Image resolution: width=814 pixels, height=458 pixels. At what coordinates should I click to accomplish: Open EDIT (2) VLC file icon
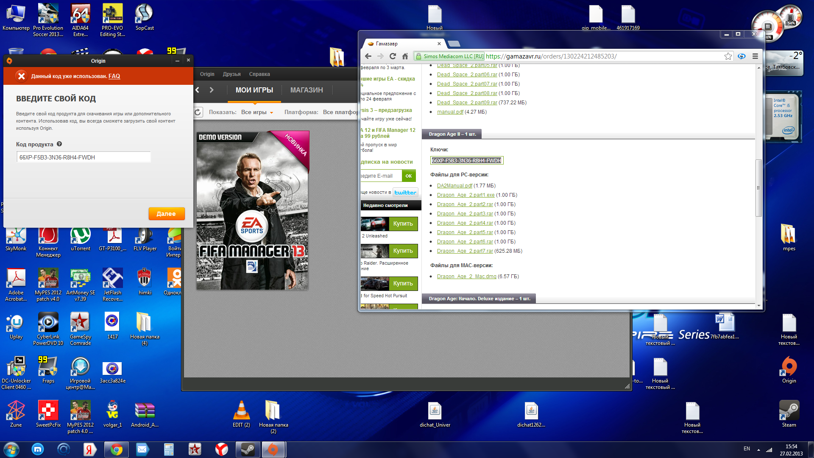pos(241,414)
